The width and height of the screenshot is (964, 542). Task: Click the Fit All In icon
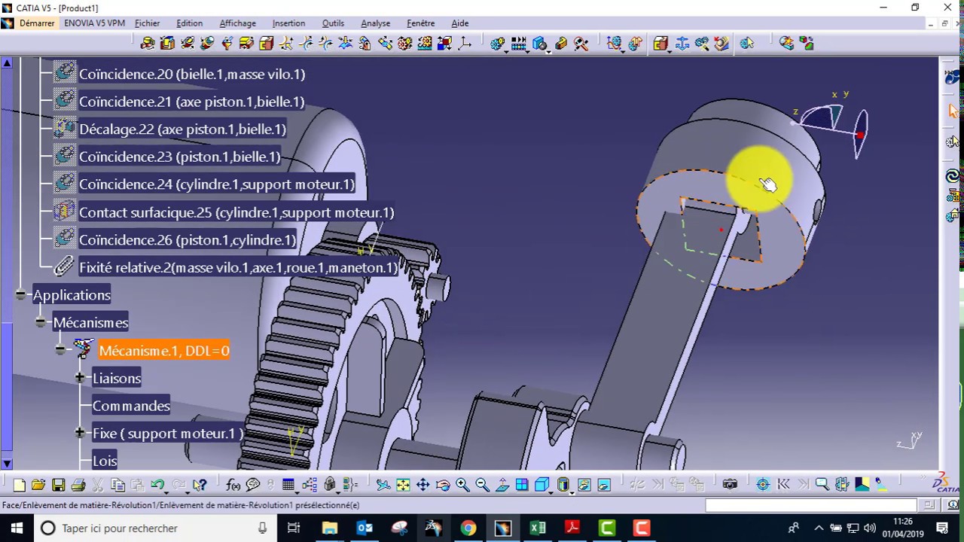(403, 485)
